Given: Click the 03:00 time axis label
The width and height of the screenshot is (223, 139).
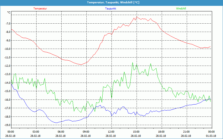Looking at the screenshot, I should [x=36, y=132].
